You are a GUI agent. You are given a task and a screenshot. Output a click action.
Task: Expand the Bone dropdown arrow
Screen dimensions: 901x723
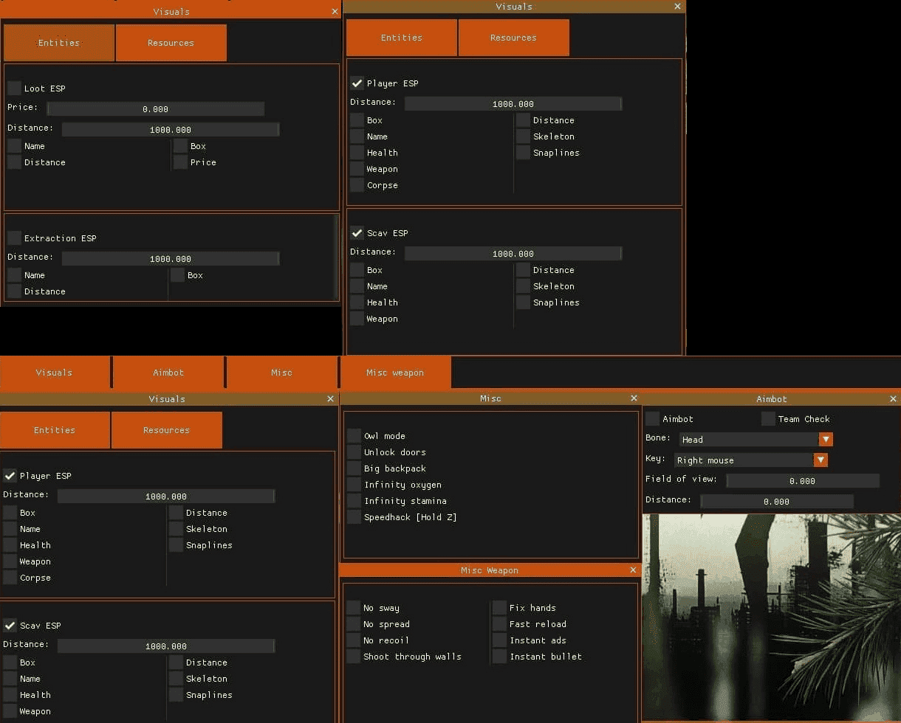[x=826, y=440]
